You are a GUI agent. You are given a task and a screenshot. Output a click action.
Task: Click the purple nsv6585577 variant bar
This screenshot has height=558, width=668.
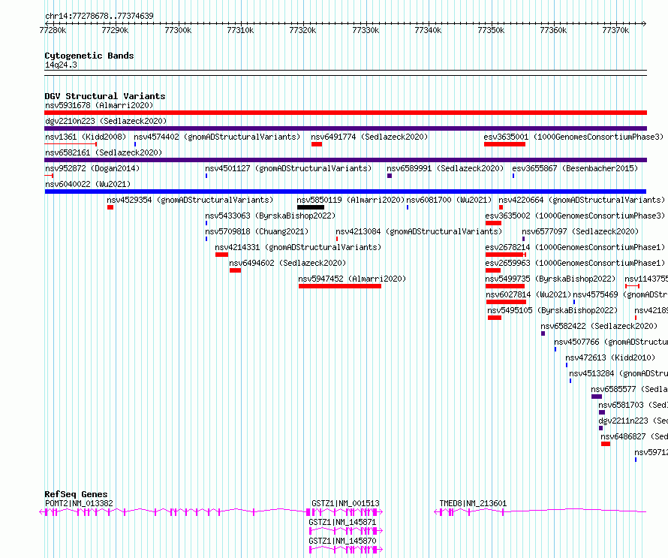(597, 397)
